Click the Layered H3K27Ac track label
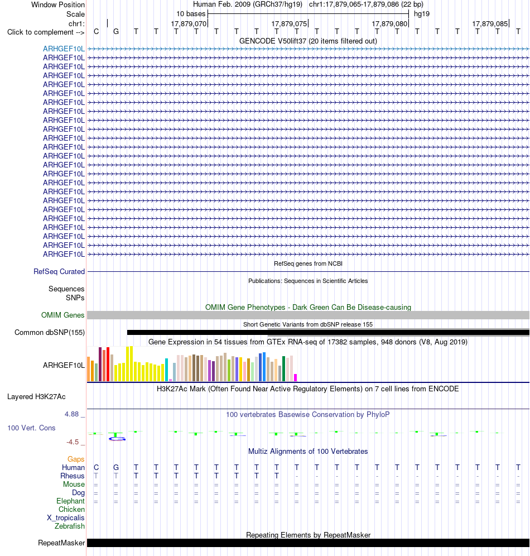 point(36,397)
